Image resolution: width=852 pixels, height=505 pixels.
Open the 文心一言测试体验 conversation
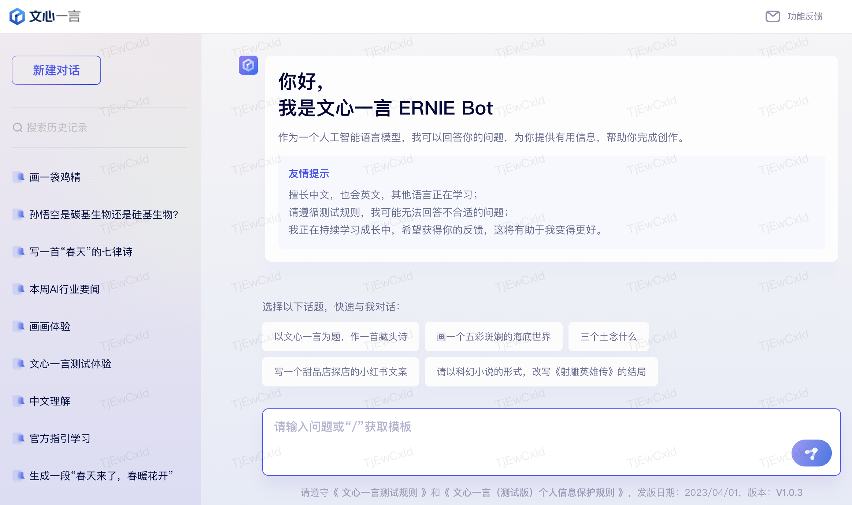(70, 364)
